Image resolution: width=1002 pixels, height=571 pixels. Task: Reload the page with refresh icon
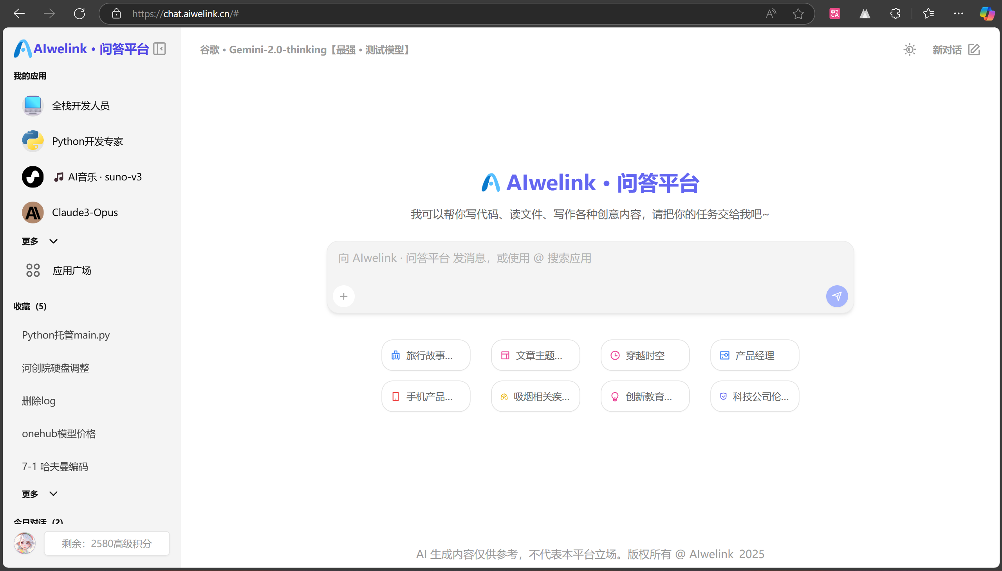click(79, 14)
